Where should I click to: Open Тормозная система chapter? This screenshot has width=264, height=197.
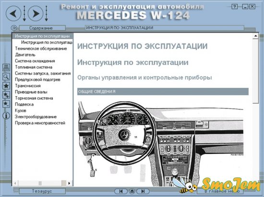(x=34, y=98)
